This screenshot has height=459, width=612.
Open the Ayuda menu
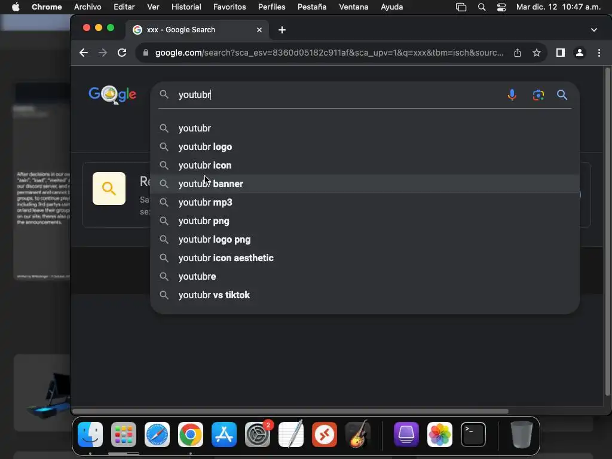point(392,7)
